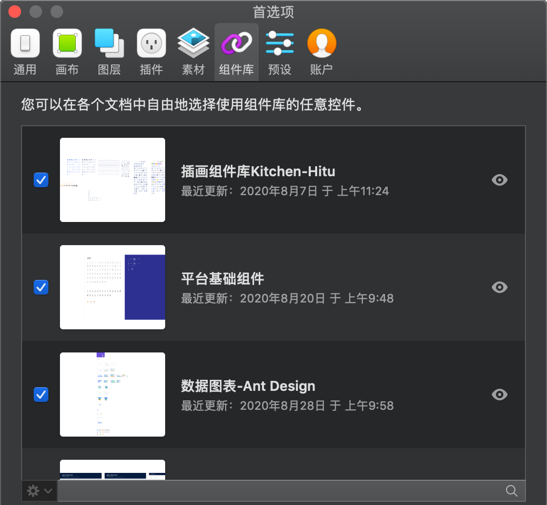
Task: Open the 通用 (General) preferences tab
Action: pyautogui.click(x=25, y=52)
